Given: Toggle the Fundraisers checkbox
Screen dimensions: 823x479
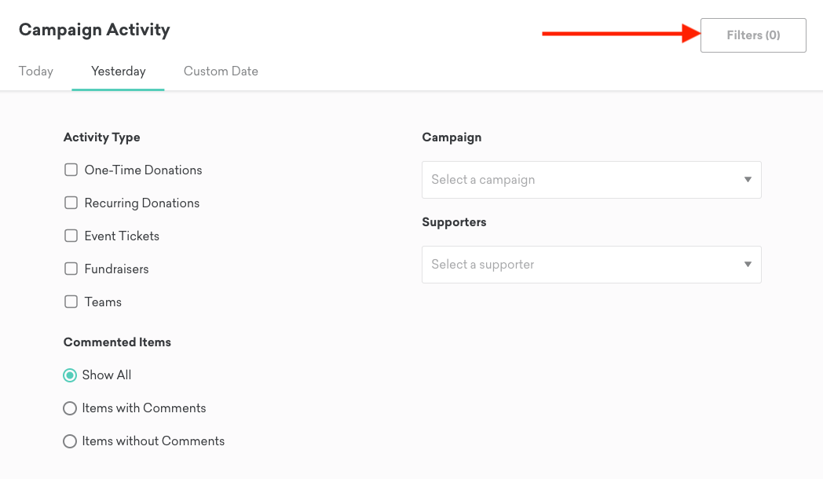Looking at the screenshot, I should coord(71,269).
